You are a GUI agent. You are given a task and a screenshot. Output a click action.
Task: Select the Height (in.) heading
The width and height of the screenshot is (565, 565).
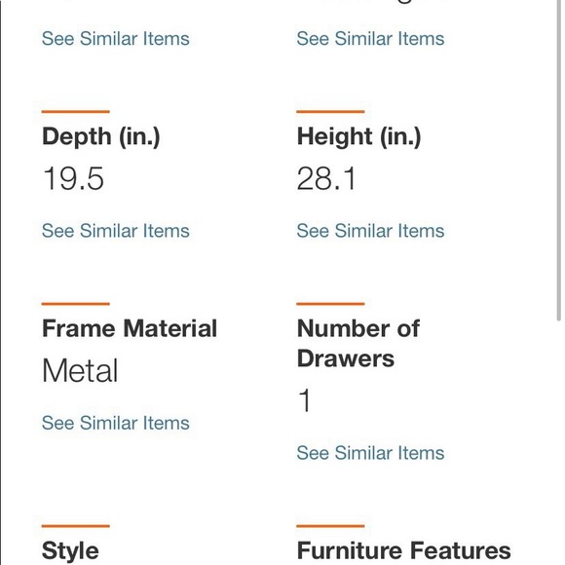[358, 136]
